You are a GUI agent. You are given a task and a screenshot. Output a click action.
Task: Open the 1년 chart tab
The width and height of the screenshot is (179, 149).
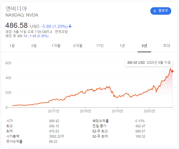point(122,46)
